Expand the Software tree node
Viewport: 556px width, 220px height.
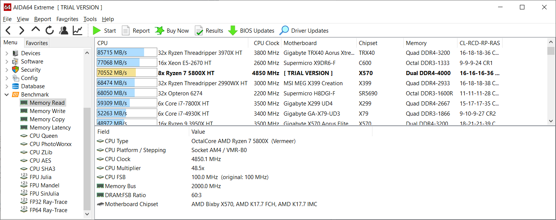(6, 62)
